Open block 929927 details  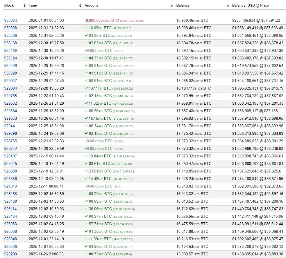10,81
